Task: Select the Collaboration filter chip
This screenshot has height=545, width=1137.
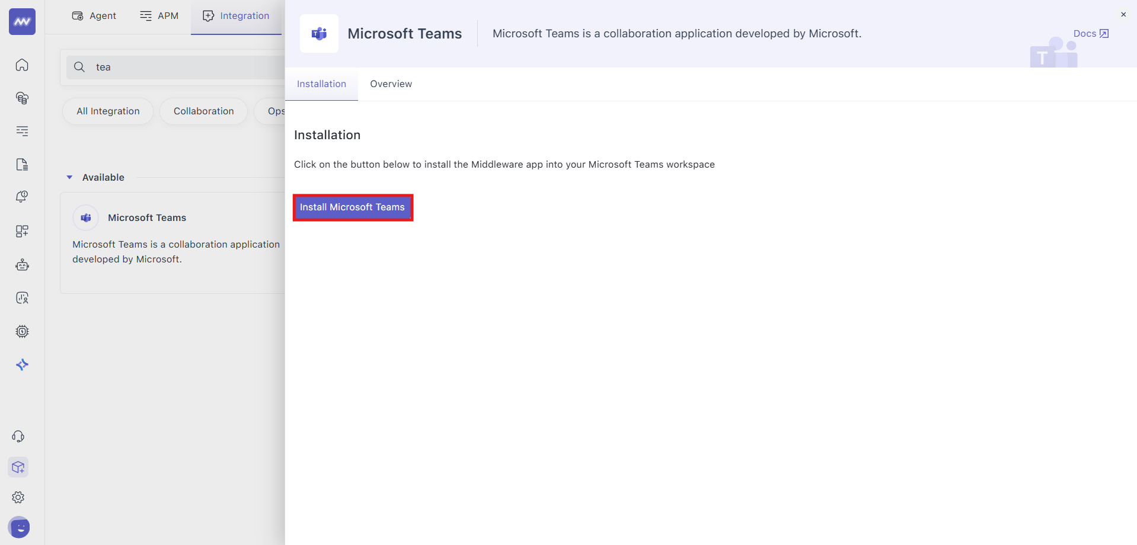Action: click(203, 111)
